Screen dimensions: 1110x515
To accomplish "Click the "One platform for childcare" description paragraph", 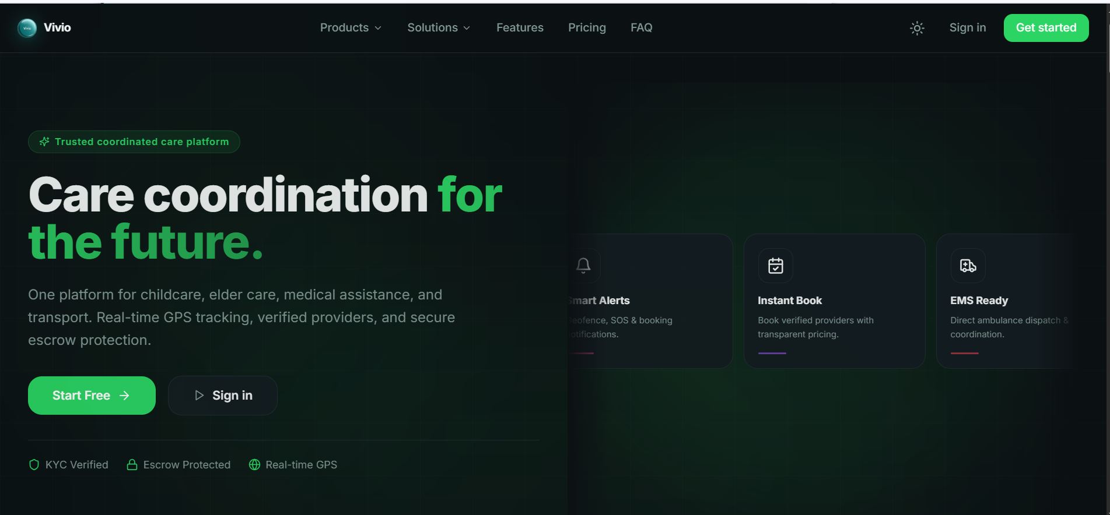I will pyautogui.click(x=241, y=317).
